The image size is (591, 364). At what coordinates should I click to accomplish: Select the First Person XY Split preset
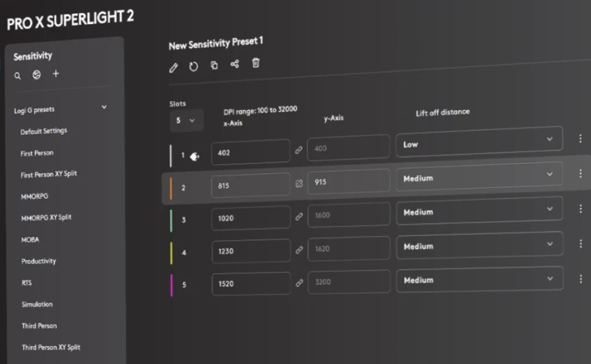pos(48,175)
